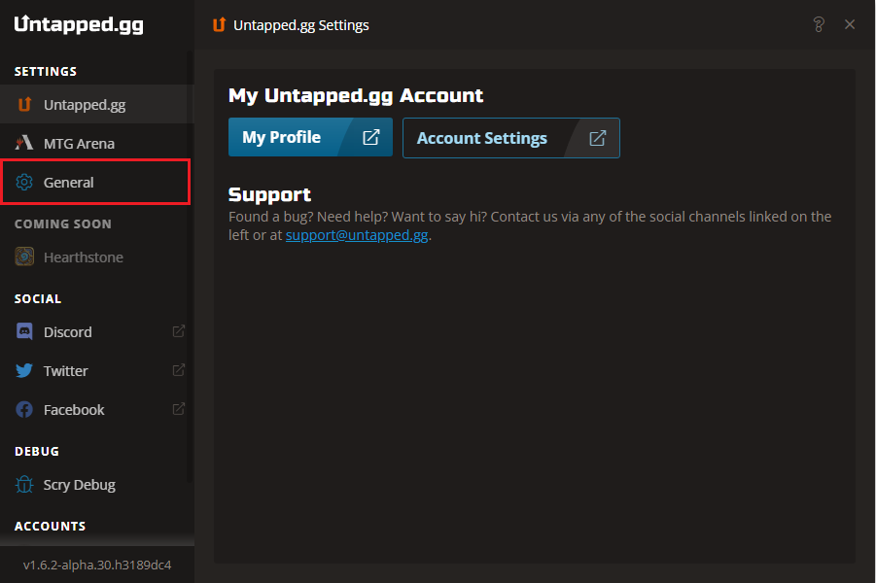
Task: Click the Twitter bird icon
Action: [24, 371]
